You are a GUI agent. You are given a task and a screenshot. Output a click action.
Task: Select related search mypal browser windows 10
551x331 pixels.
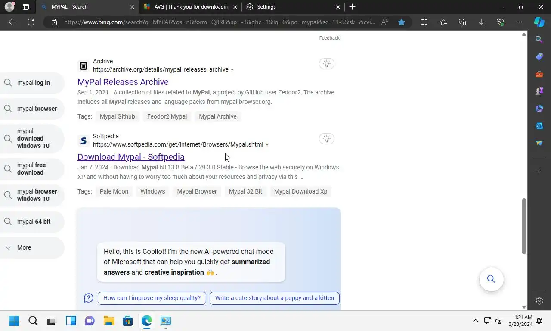pos(32,195)
